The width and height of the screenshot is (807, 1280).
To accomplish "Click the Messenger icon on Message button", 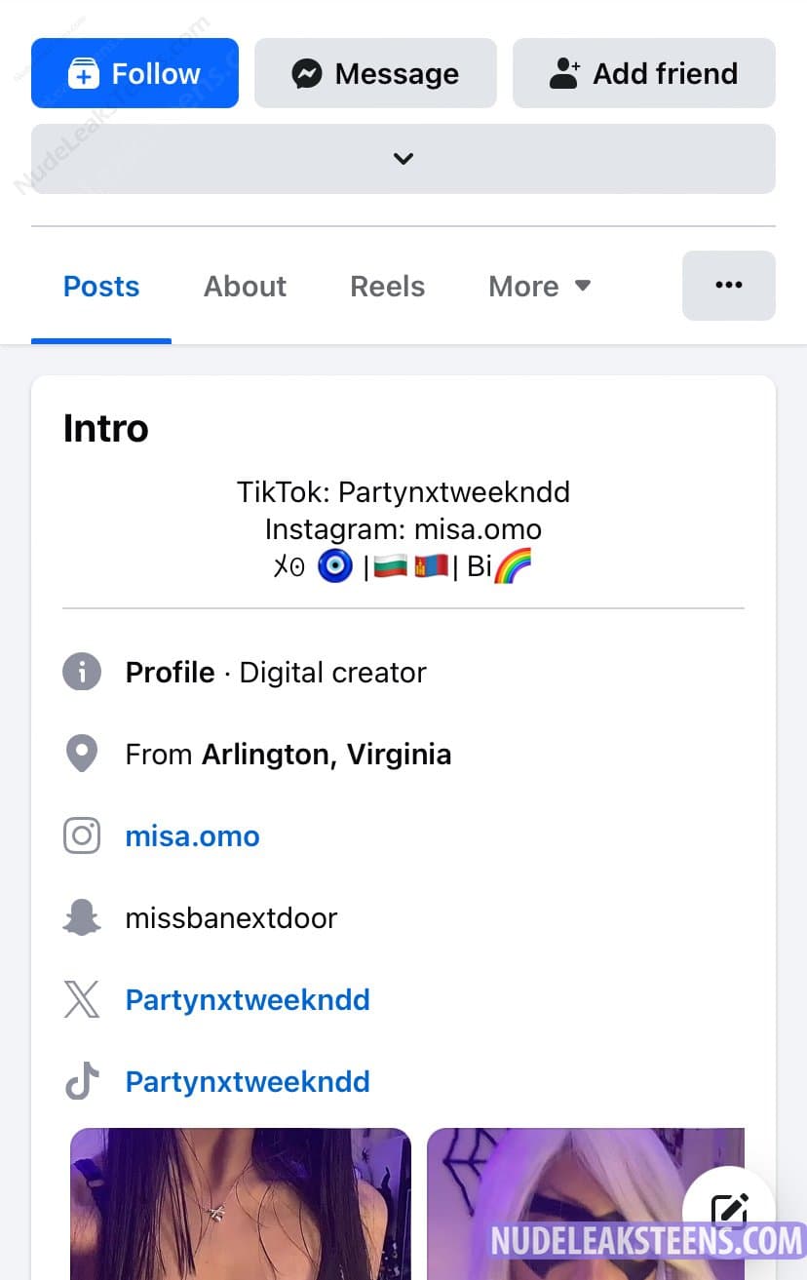I will [x=307, y=74].
